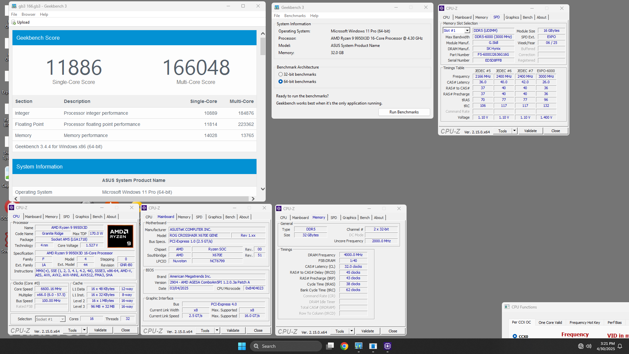
Task: Open Tools dropdown arrow in SPD CPU-Z window
Action: pos(514,131)
